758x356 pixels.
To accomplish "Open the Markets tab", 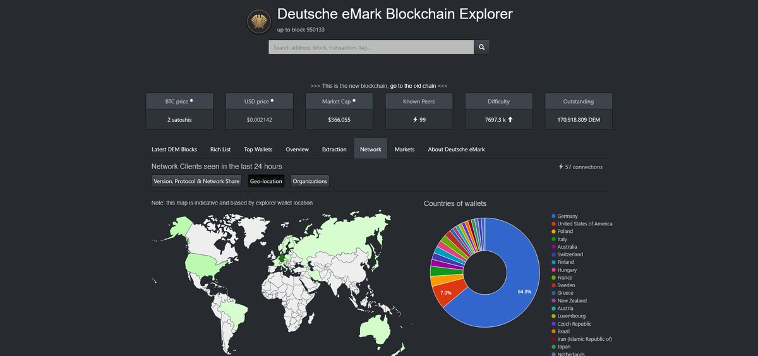I will [x=404, y=149].
